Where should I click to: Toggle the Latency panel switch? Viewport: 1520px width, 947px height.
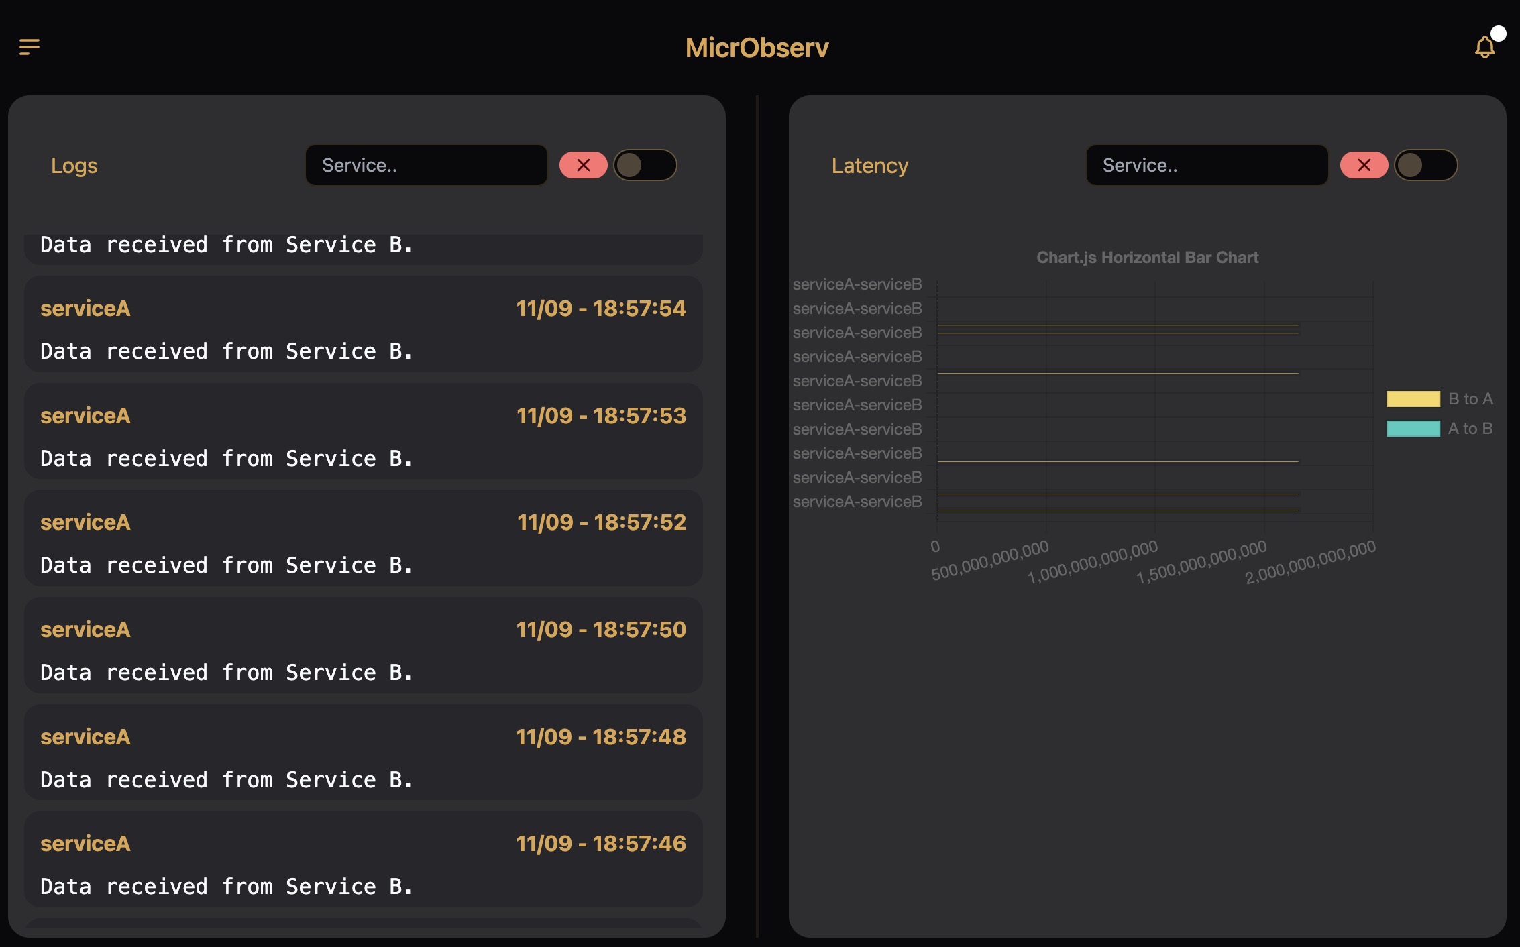pos(1425,165)
